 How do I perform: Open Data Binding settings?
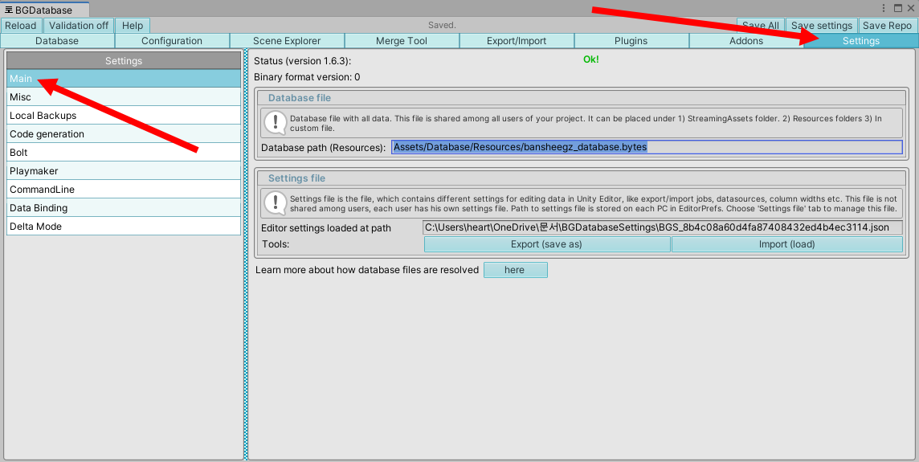point(124,207)
